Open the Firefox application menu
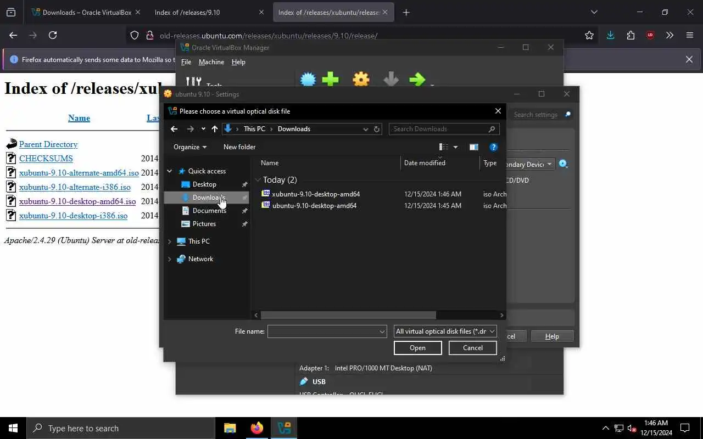Image resolution: width=703 pixels, height=439 pixels. point(690,35)
